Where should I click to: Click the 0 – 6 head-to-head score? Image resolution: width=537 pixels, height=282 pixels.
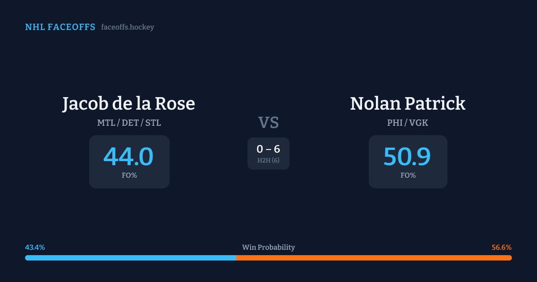pyautogui.click(x=268, y=150)
